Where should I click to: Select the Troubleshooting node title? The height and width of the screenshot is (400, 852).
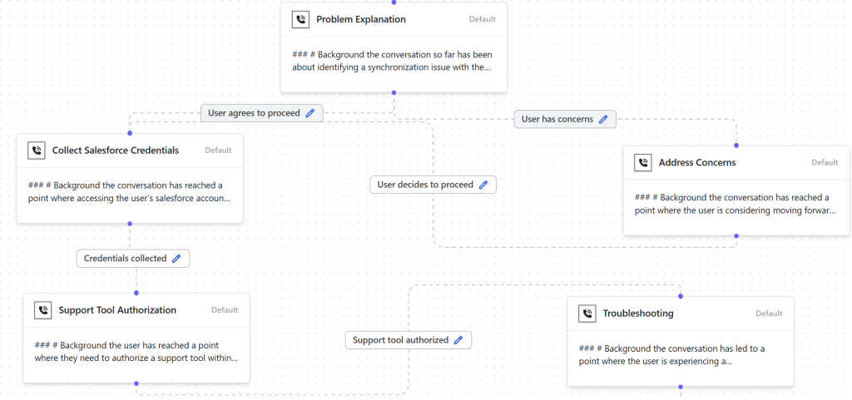click(x=638, y=314)
